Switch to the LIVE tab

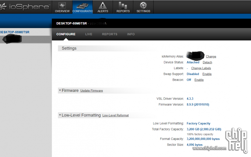coord(89,34)
